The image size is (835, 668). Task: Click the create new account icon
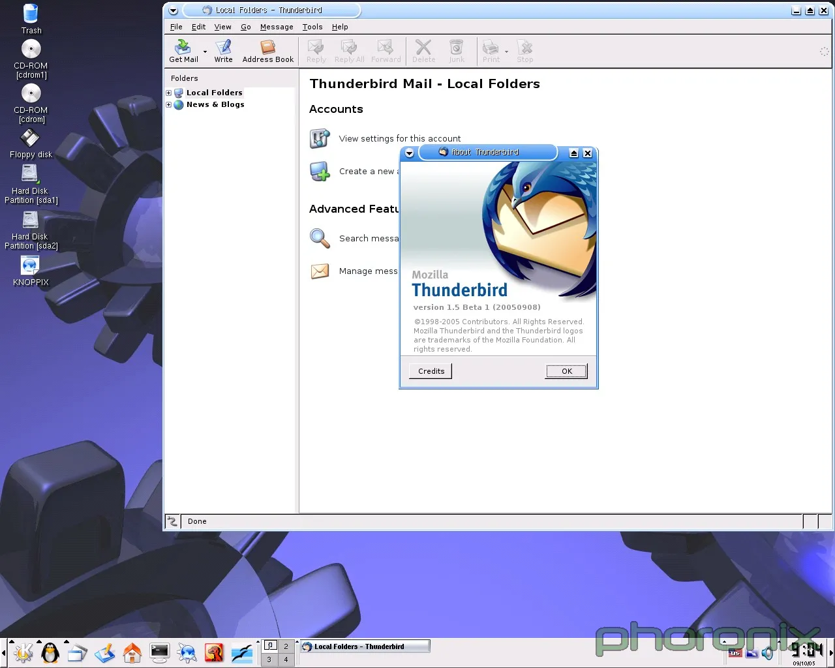click(320, 172)
